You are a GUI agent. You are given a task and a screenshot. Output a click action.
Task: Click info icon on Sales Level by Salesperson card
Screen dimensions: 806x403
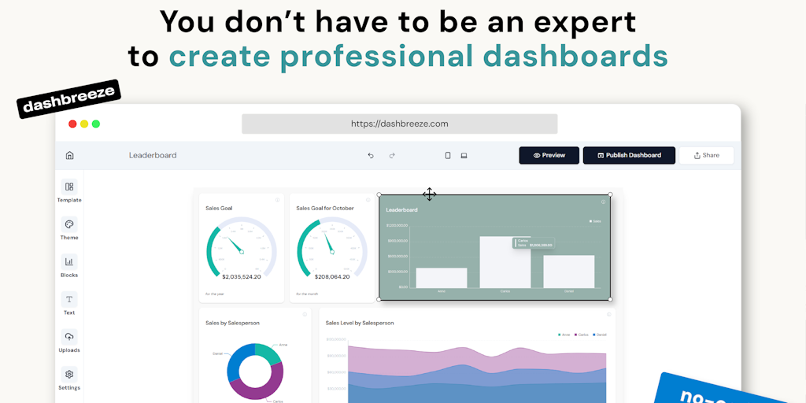[609, 314]
